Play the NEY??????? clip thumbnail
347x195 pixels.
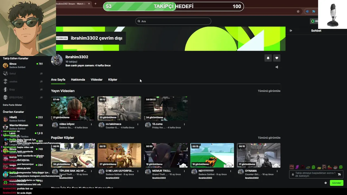pos(212,155)
